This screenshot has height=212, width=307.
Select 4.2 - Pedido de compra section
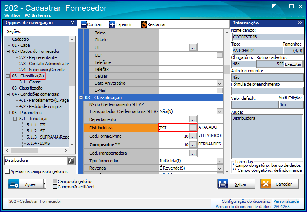pyautogui.click(x=40, y=106)
